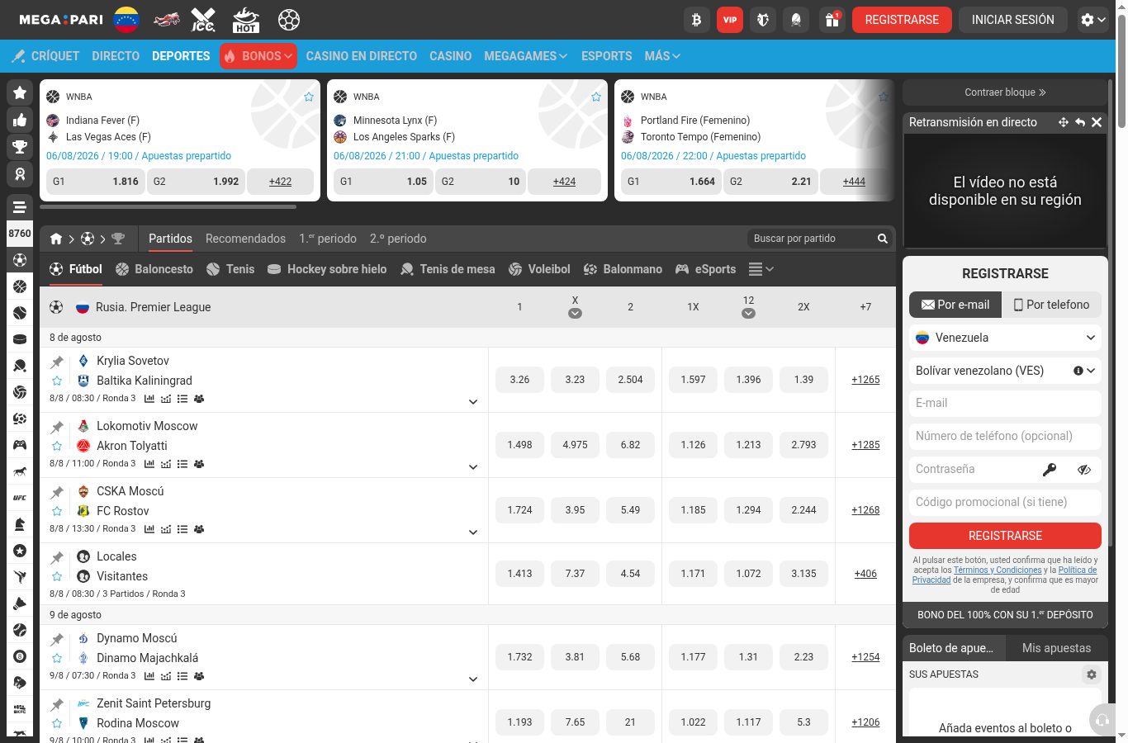Open statistics chart icon for Krylia Sovetov match
Image resolution: width=1128 pixels, height=743 pixels.
click(149, 399)
